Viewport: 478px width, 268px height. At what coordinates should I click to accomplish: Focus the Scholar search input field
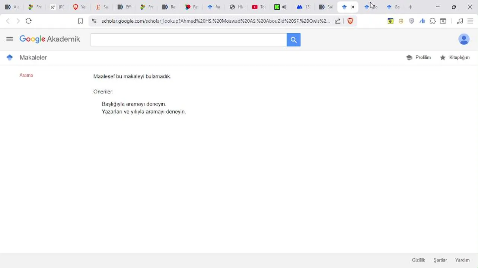[x=188, y=40]
